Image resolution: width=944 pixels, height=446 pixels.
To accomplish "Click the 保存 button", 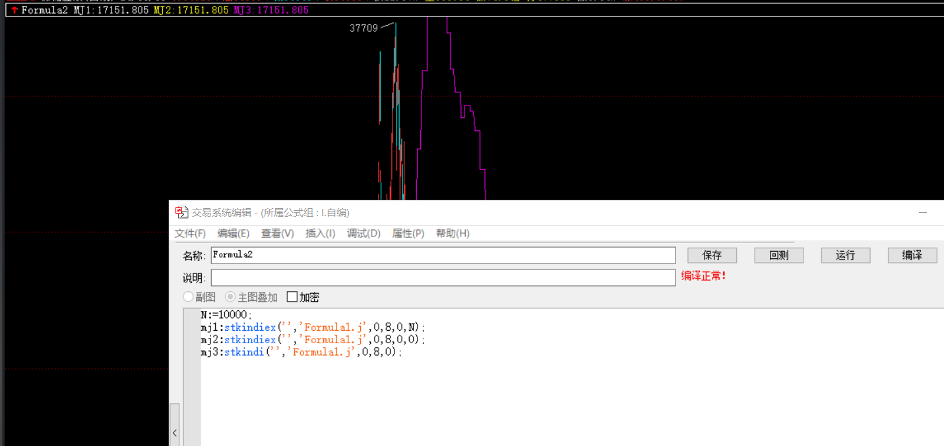I will click(x=712, y=255).
